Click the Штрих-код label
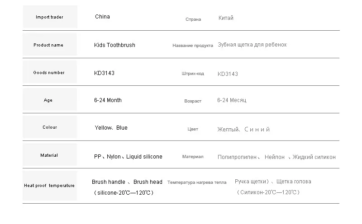The width and height of the screenshot is (362, 224). [193, 74]
